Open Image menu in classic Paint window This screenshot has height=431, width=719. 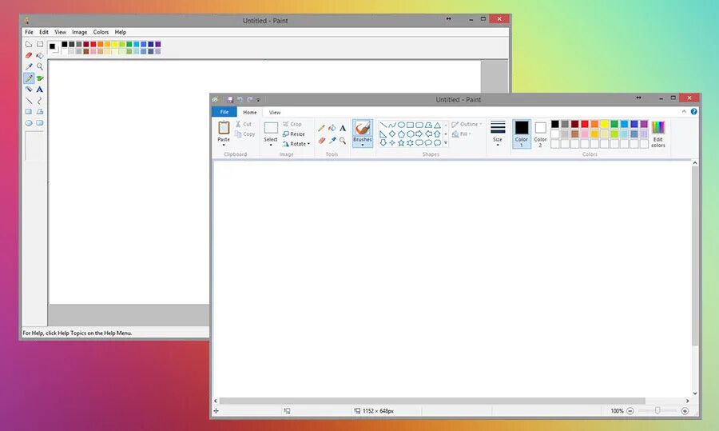(79, 32)
